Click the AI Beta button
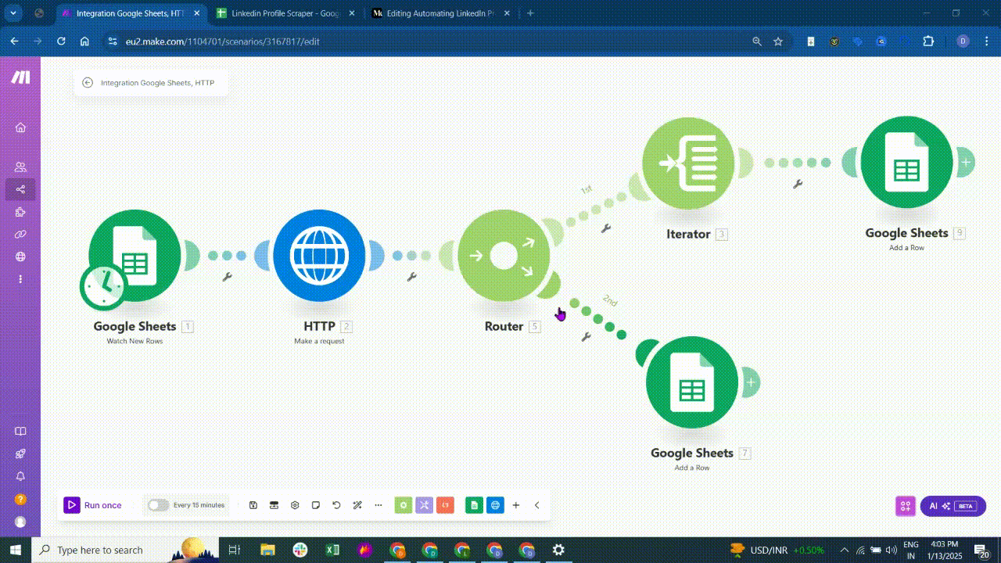This screenshot has height=563, width=1001. tap(953, 506)
